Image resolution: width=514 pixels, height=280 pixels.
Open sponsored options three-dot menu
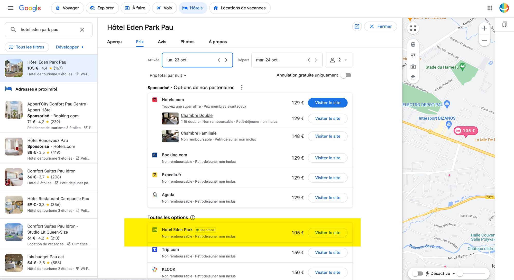[242, 88]
